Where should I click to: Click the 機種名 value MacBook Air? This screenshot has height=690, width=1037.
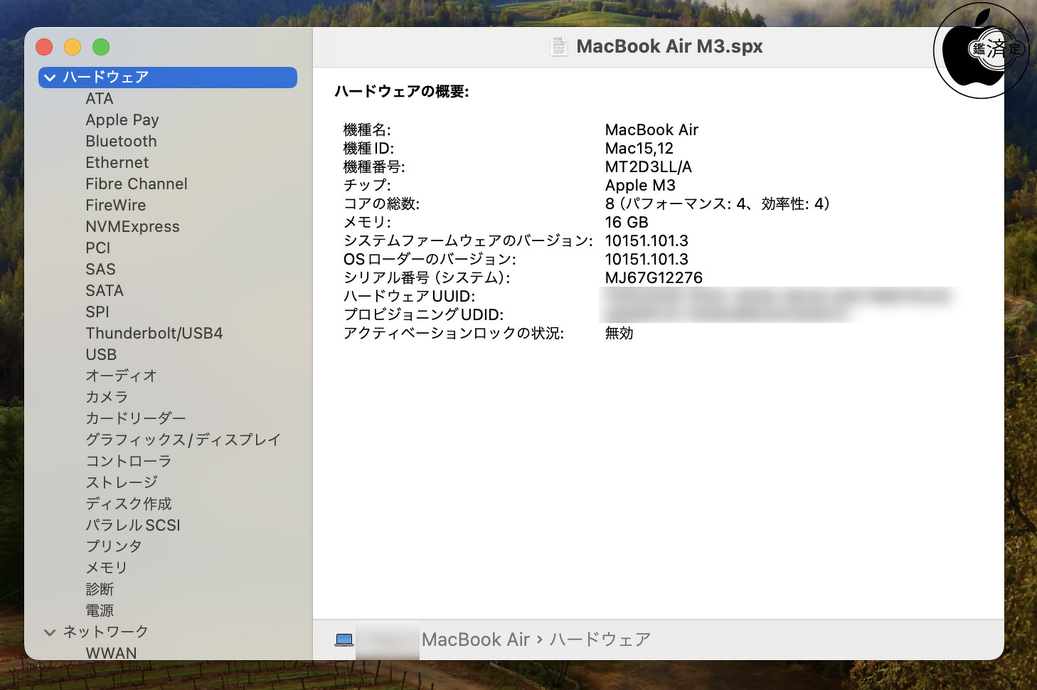tap(652, 129)
